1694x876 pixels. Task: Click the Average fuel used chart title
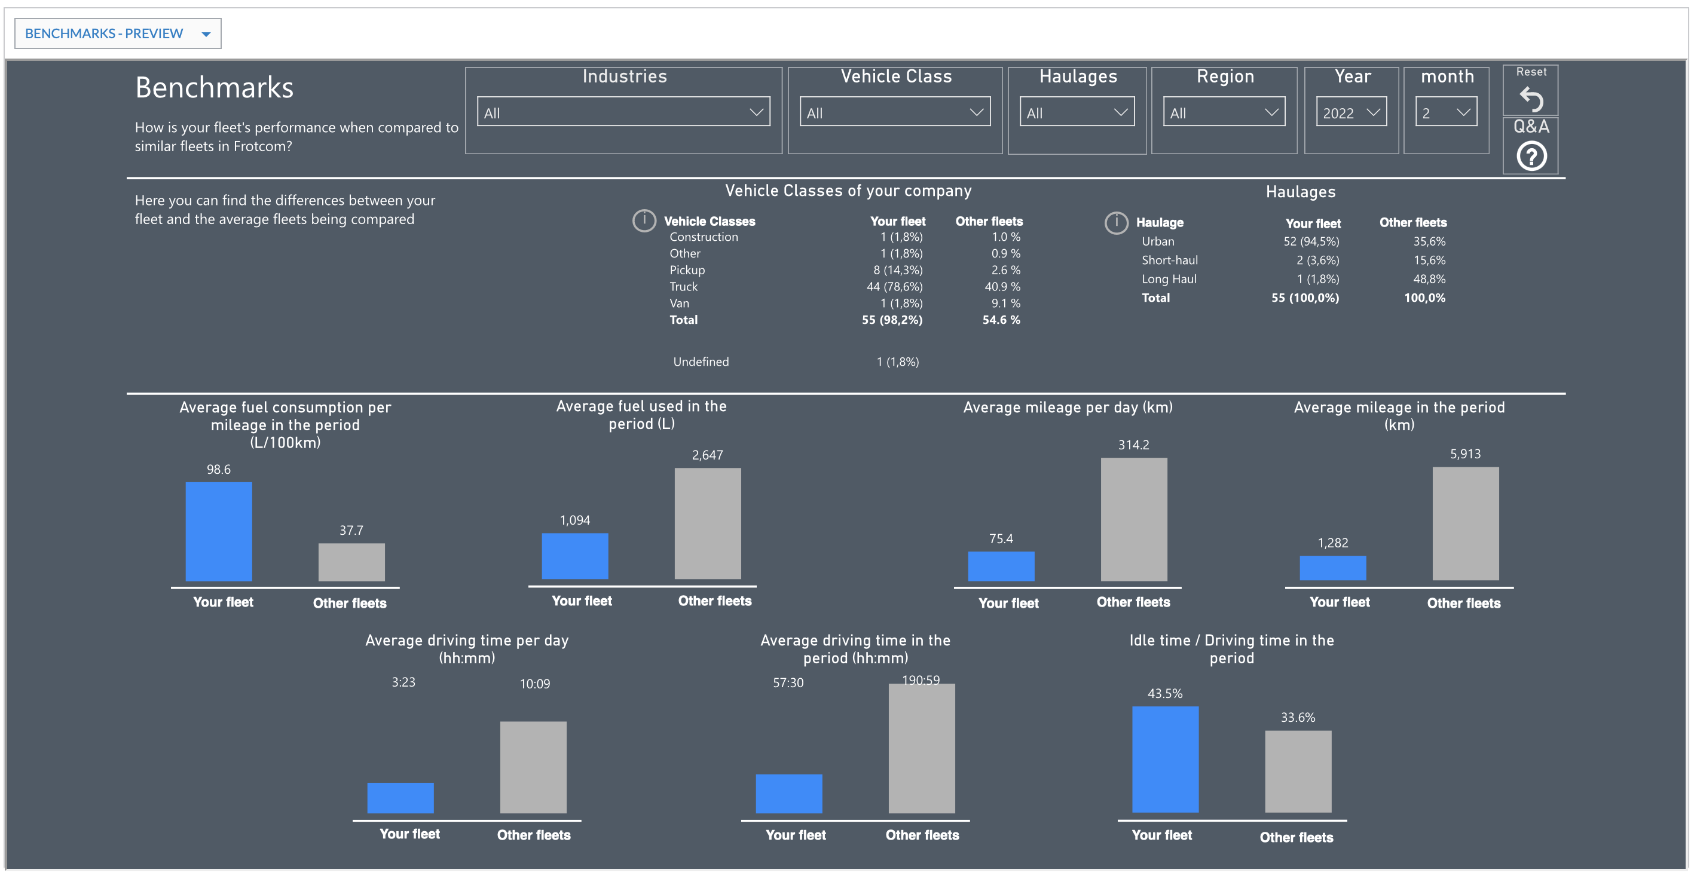tap(641, 415)
